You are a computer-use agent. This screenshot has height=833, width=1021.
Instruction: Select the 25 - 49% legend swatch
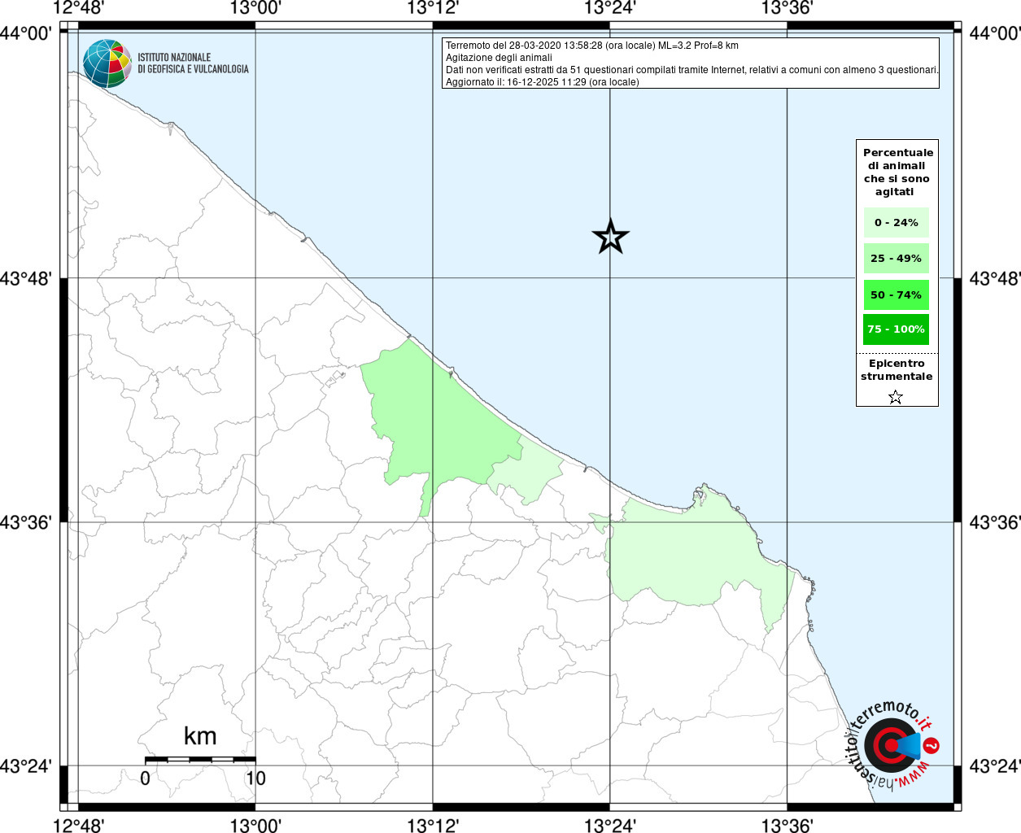pos(896,259)
